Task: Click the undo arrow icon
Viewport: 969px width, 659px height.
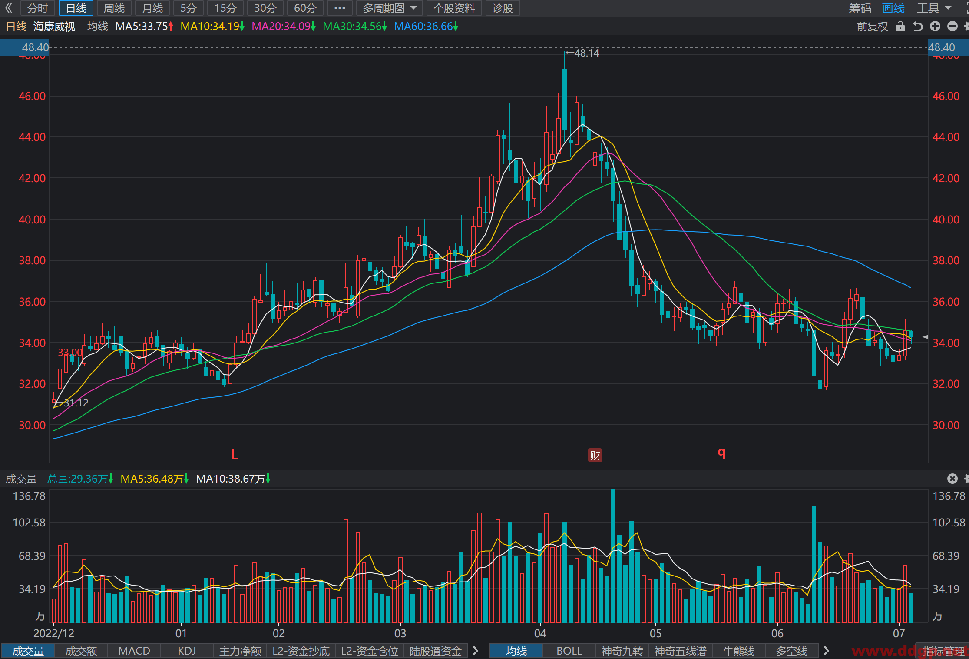Action: (917, 27)
